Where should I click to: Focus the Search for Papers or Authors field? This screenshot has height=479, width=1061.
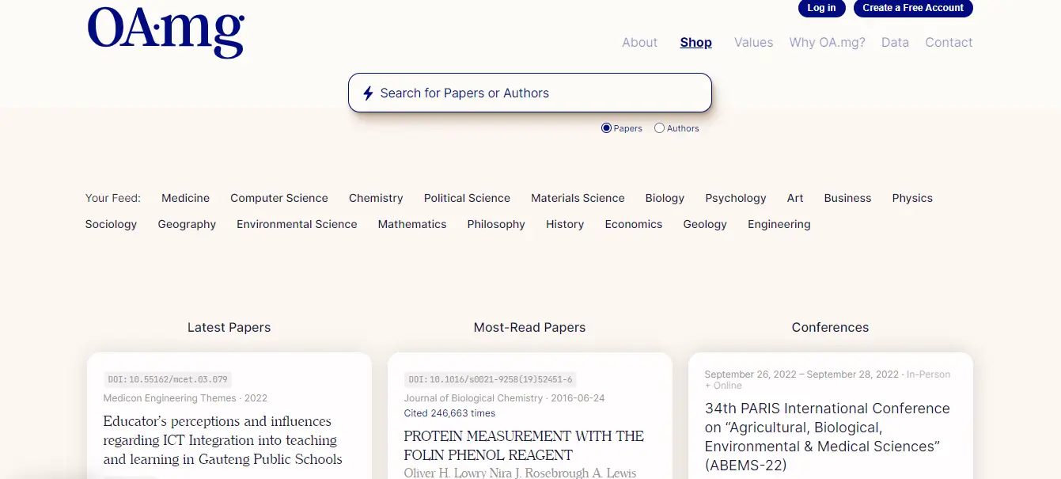530,93
